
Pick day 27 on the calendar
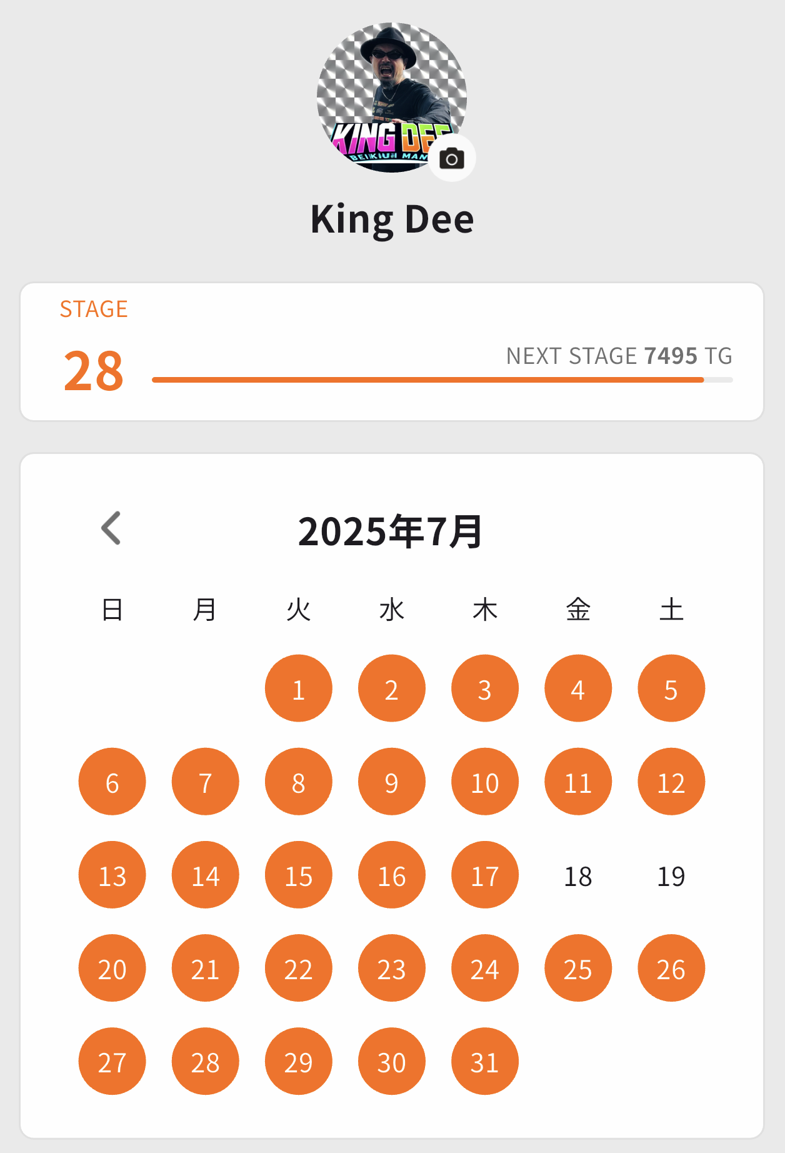112,1061
